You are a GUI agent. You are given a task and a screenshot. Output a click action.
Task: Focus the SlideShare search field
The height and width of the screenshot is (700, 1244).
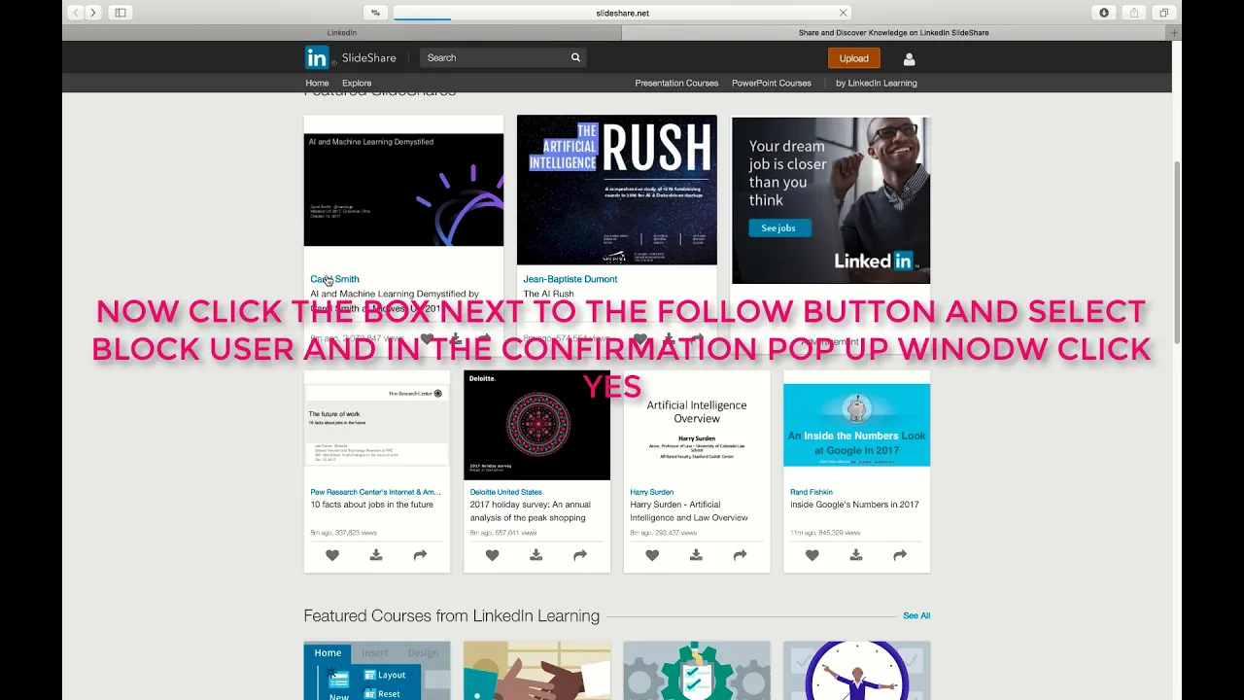tap(494, 58)
